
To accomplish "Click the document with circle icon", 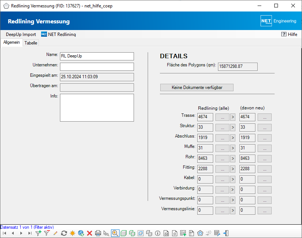I will click(174, 233).
